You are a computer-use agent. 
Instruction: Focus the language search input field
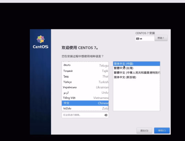[x=85, y=115]
